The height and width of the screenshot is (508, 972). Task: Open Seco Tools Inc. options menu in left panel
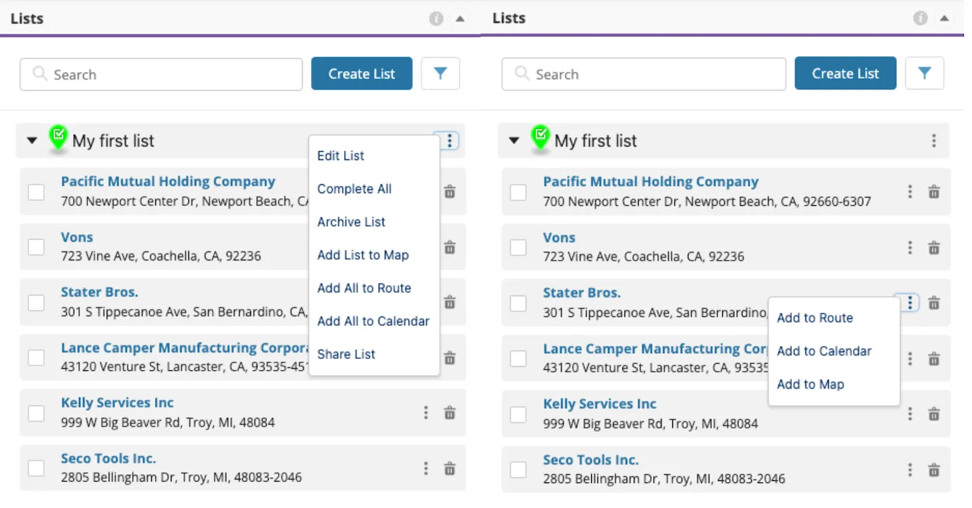click(426, 468)
